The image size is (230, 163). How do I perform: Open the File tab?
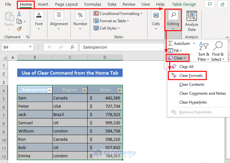[8, 4]
